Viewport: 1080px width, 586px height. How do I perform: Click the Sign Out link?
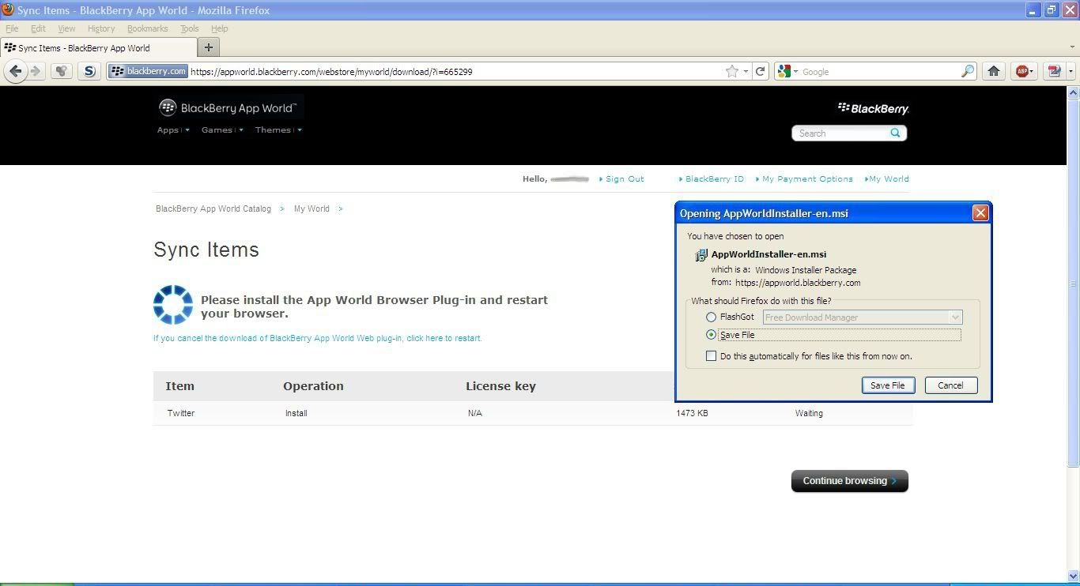[625, 178]
